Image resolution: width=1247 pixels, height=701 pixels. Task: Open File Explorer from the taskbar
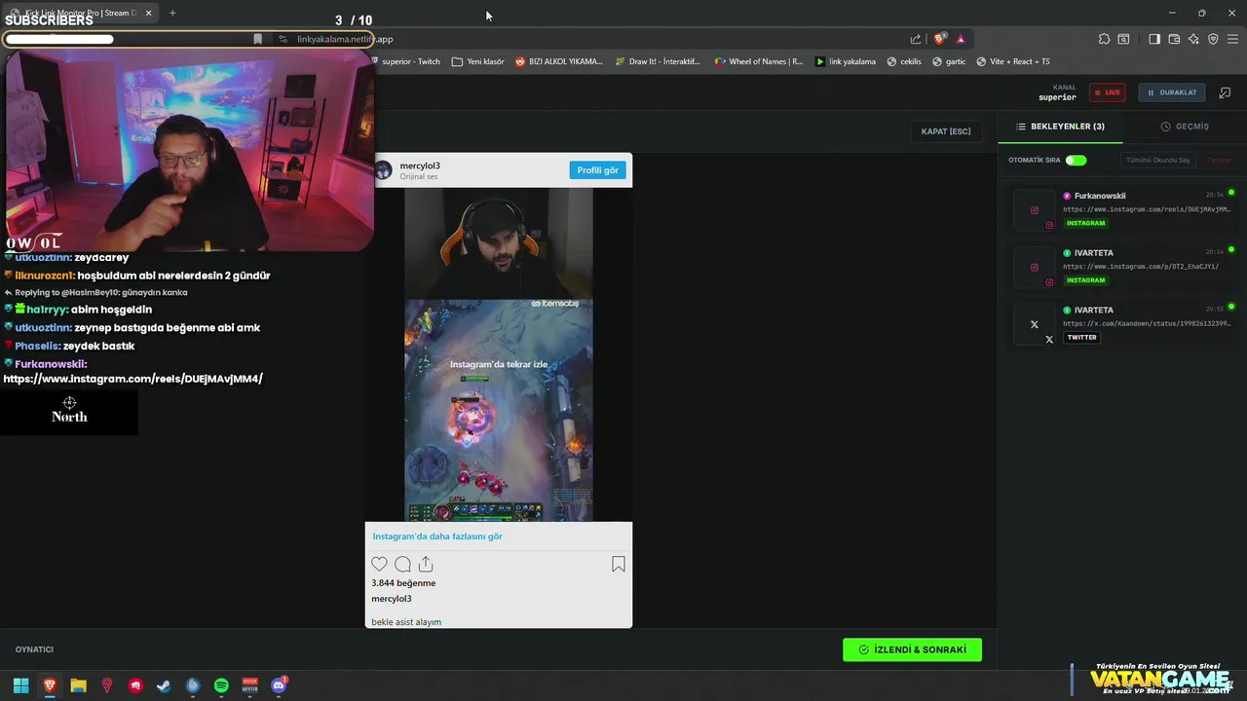point(78,685)
